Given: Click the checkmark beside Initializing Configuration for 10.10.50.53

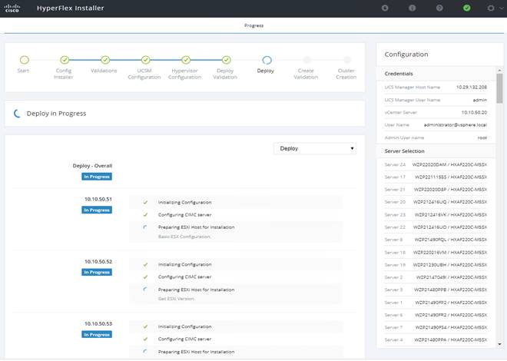Looking at the screenshot, I should point(145,326).
